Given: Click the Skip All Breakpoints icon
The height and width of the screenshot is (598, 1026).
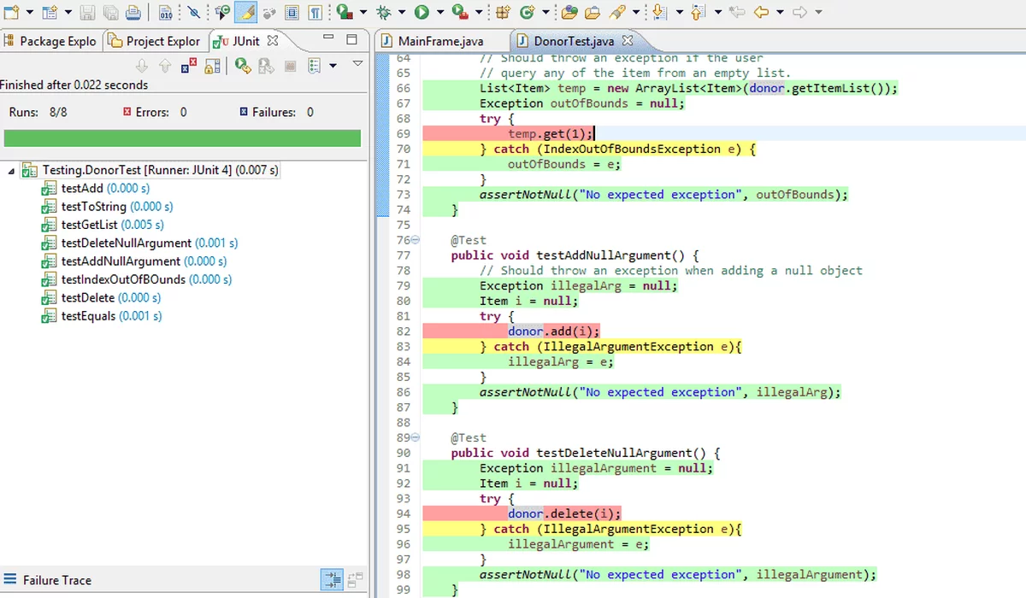Looking at the screenshot, I should click(193, 12).
